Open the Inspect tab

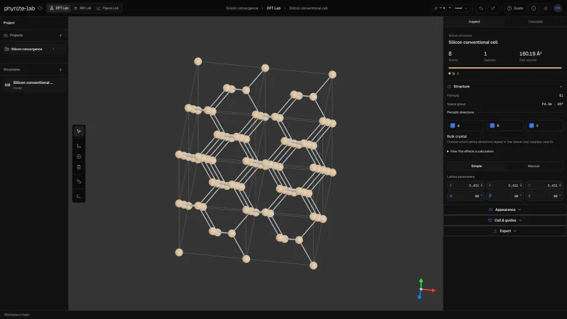coord(474,22)
